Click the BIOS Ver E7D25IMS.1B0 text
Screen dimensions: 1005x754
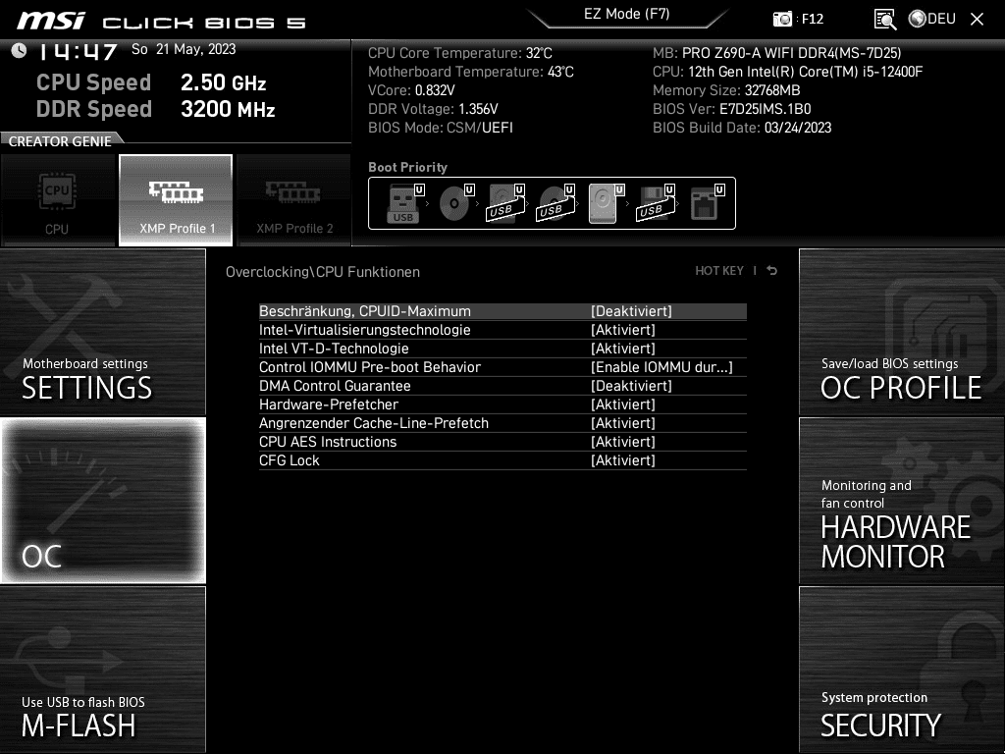pos(731,108)
